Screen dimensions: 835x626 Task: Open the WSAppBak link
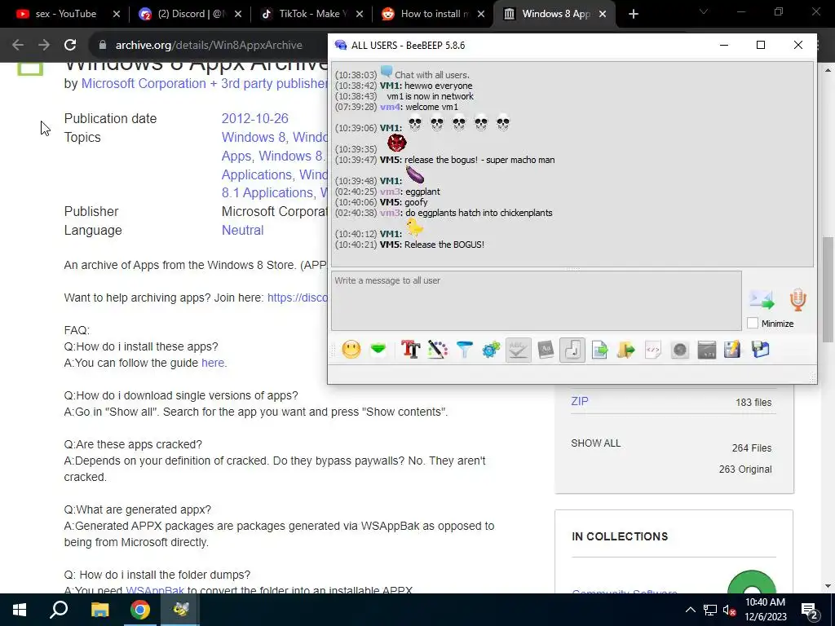coord(154,590)
